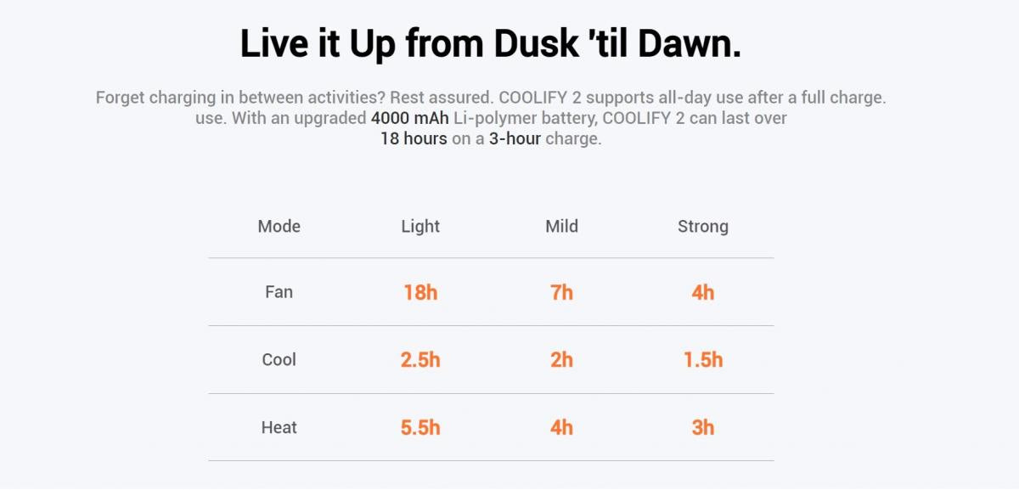Select the "Light" column header
This screenshot has height=490, width=1019.
(x=420, y=226)
